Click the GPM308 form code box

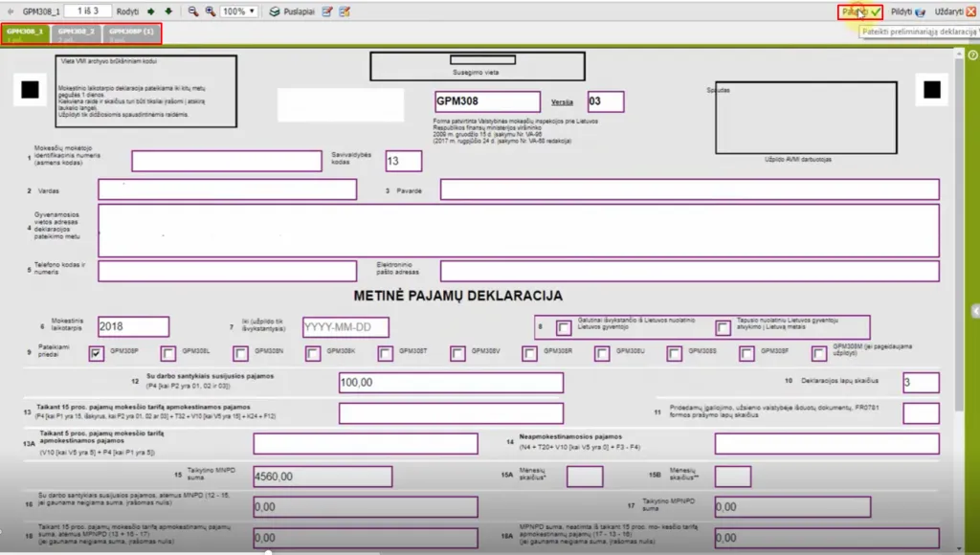pyautogui.click(x=487, y=101)
